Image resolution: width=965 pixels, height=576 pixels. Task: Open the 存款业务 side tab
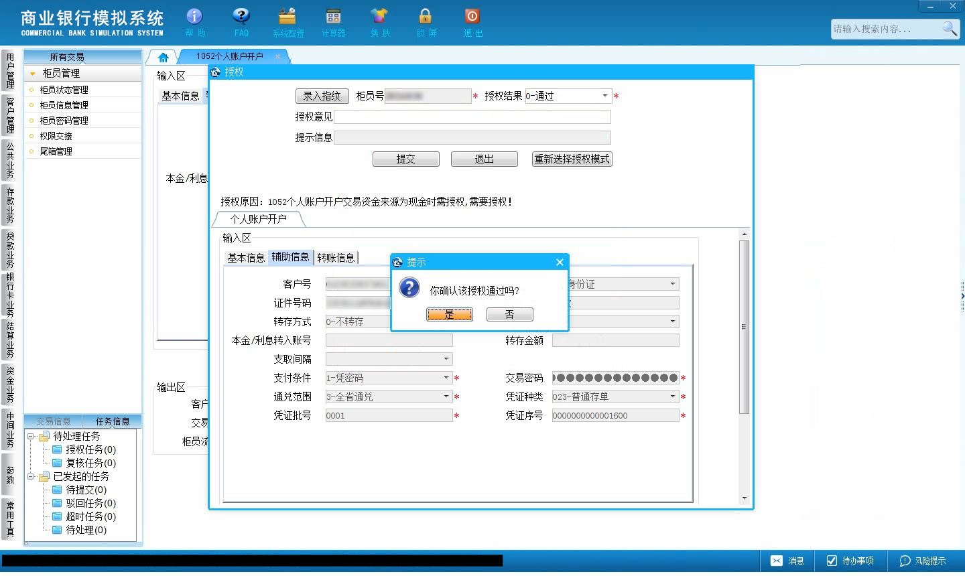(10, 205)
